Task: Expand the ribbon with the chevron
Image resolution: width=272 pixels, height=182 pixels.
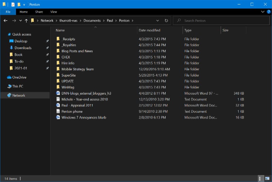Action: pyautogui.click(x=263, y=12)
